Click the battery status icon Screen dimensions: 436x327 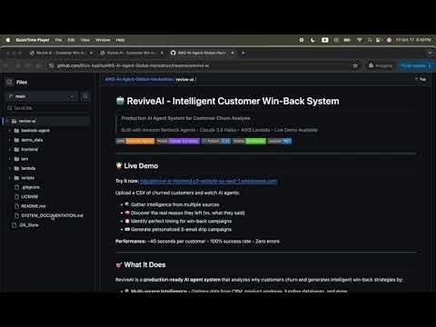point(347,40)
